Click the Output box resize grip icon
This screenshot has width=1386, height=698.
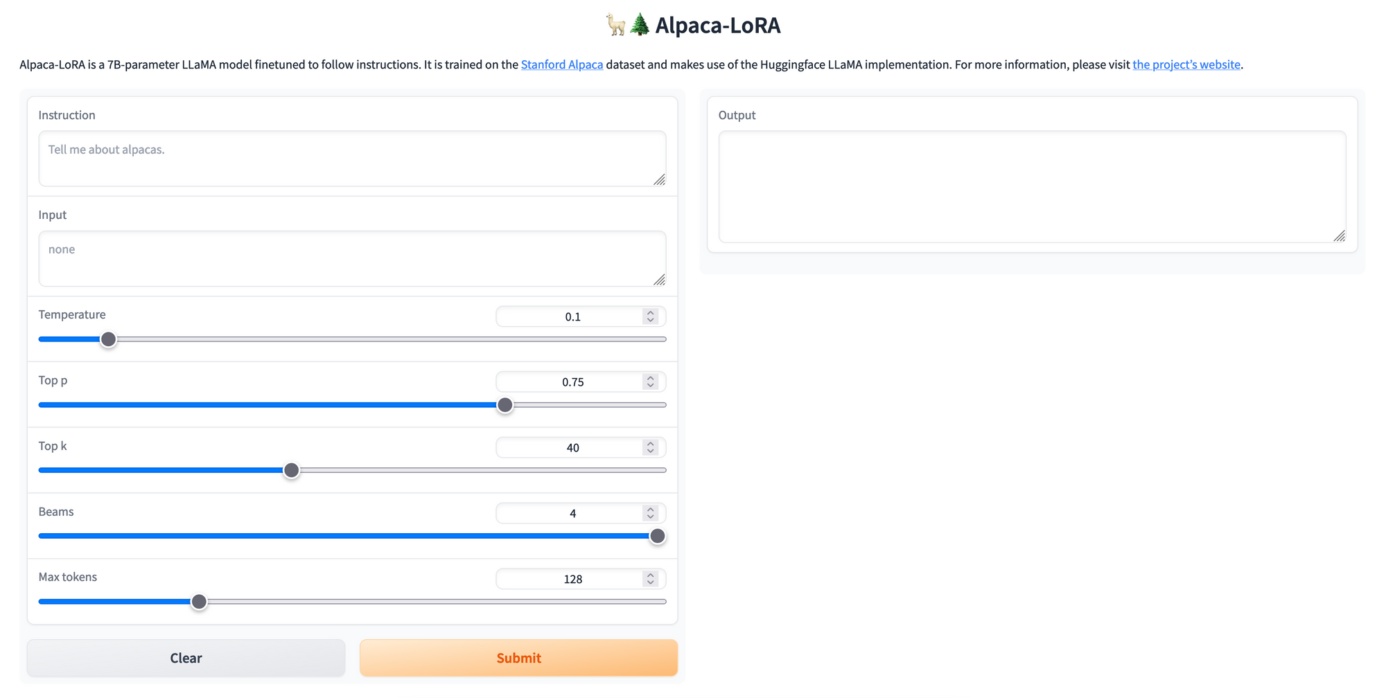click(x=1339, y=235)
